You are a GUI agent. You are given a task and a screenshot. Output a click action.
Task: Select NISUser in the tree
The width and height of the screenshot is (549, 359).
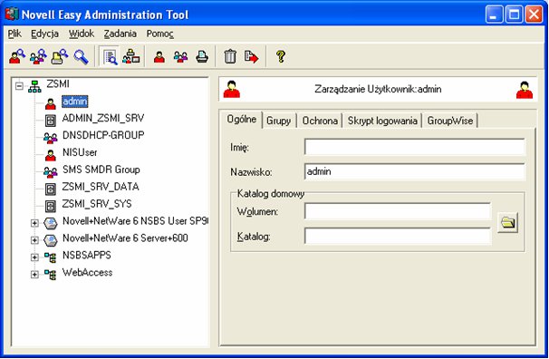80,152
